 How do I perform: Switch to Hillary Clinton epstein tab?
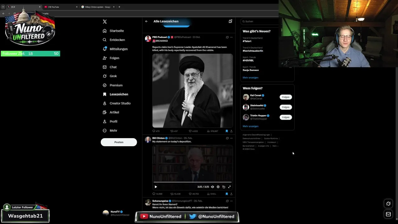click(97, 7)
